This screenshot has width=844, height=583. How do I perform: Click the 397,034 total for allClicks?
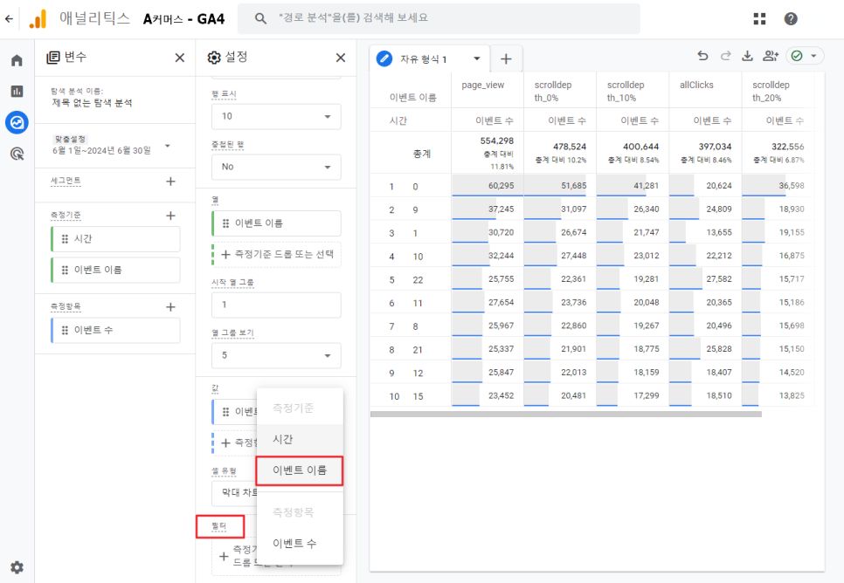715,147
